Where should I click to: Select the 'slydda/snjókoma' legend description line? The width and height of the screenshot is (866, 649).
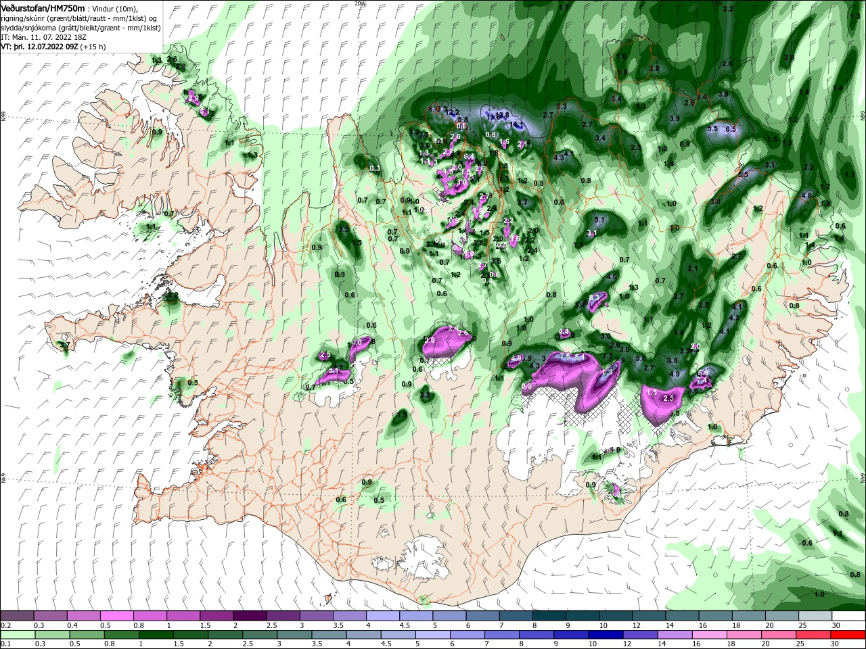[81, 28]
